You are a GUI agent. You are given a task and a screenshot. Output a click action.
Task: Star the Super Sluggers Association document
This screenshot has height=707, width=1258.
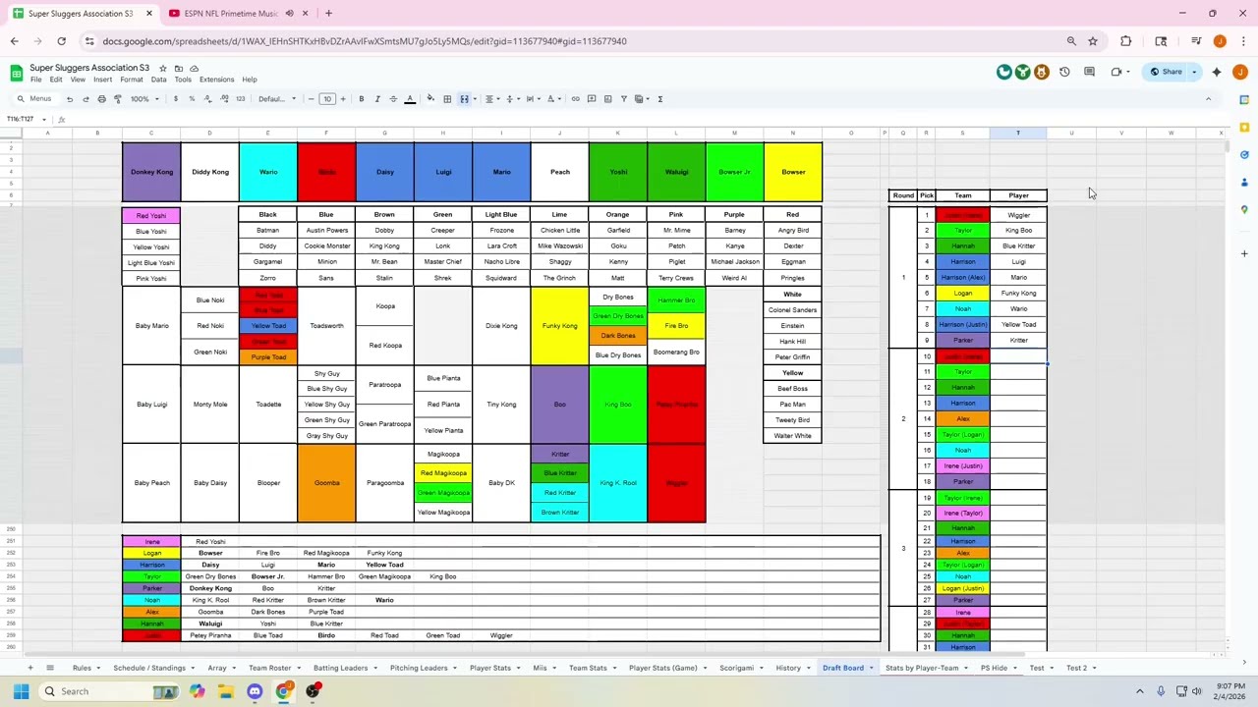pyautogui.click(x=163, y=68)
